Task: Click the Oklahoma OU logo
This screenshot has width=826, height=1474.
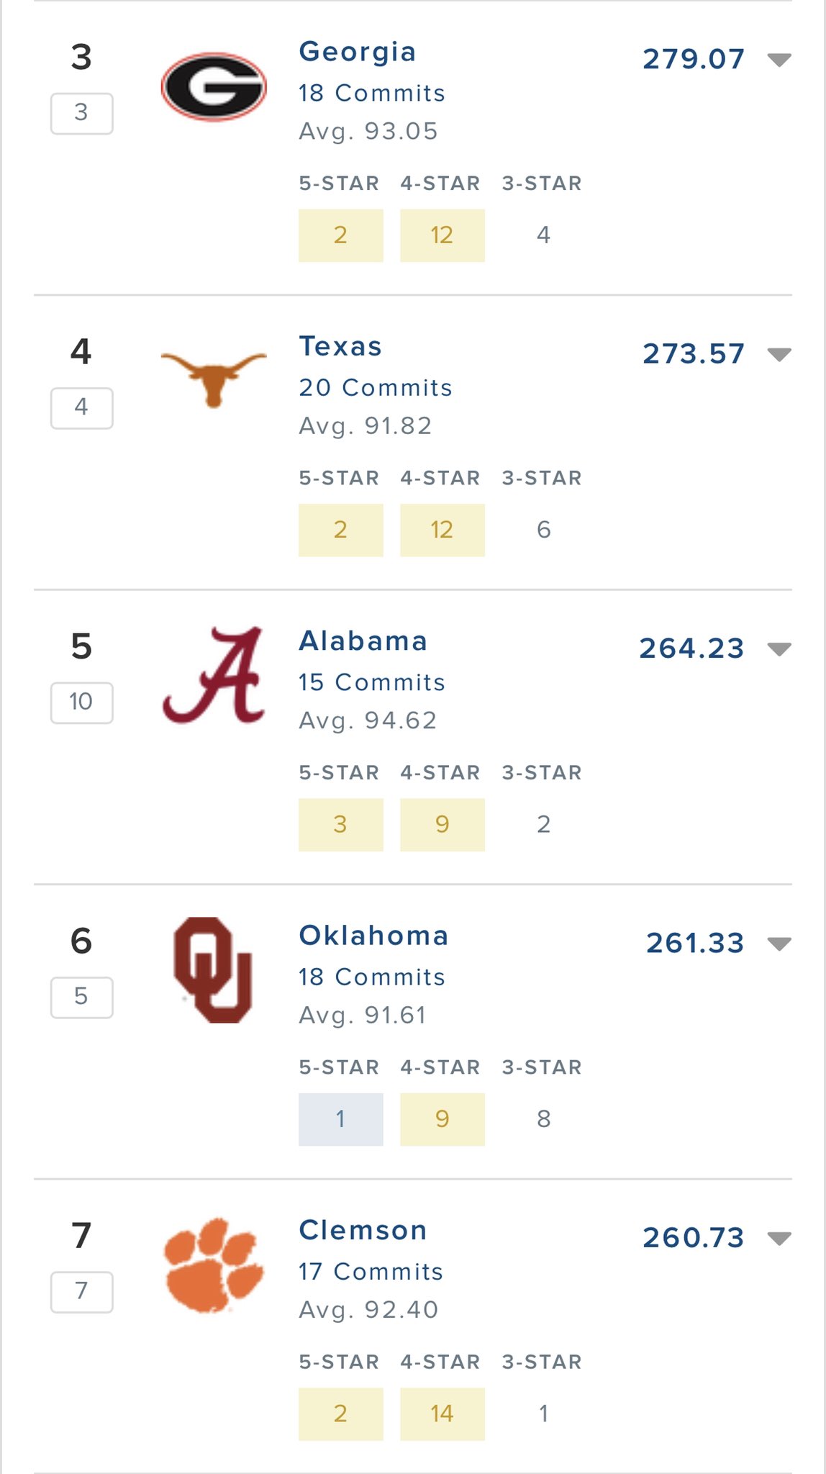Action: coord(214,969)
